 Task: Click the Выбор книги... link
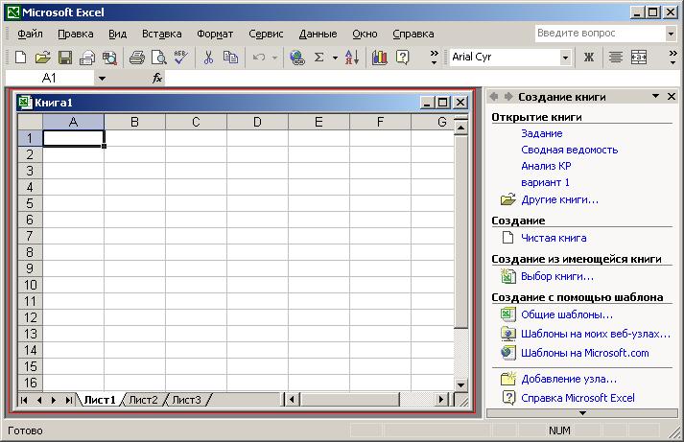(557, 276)
